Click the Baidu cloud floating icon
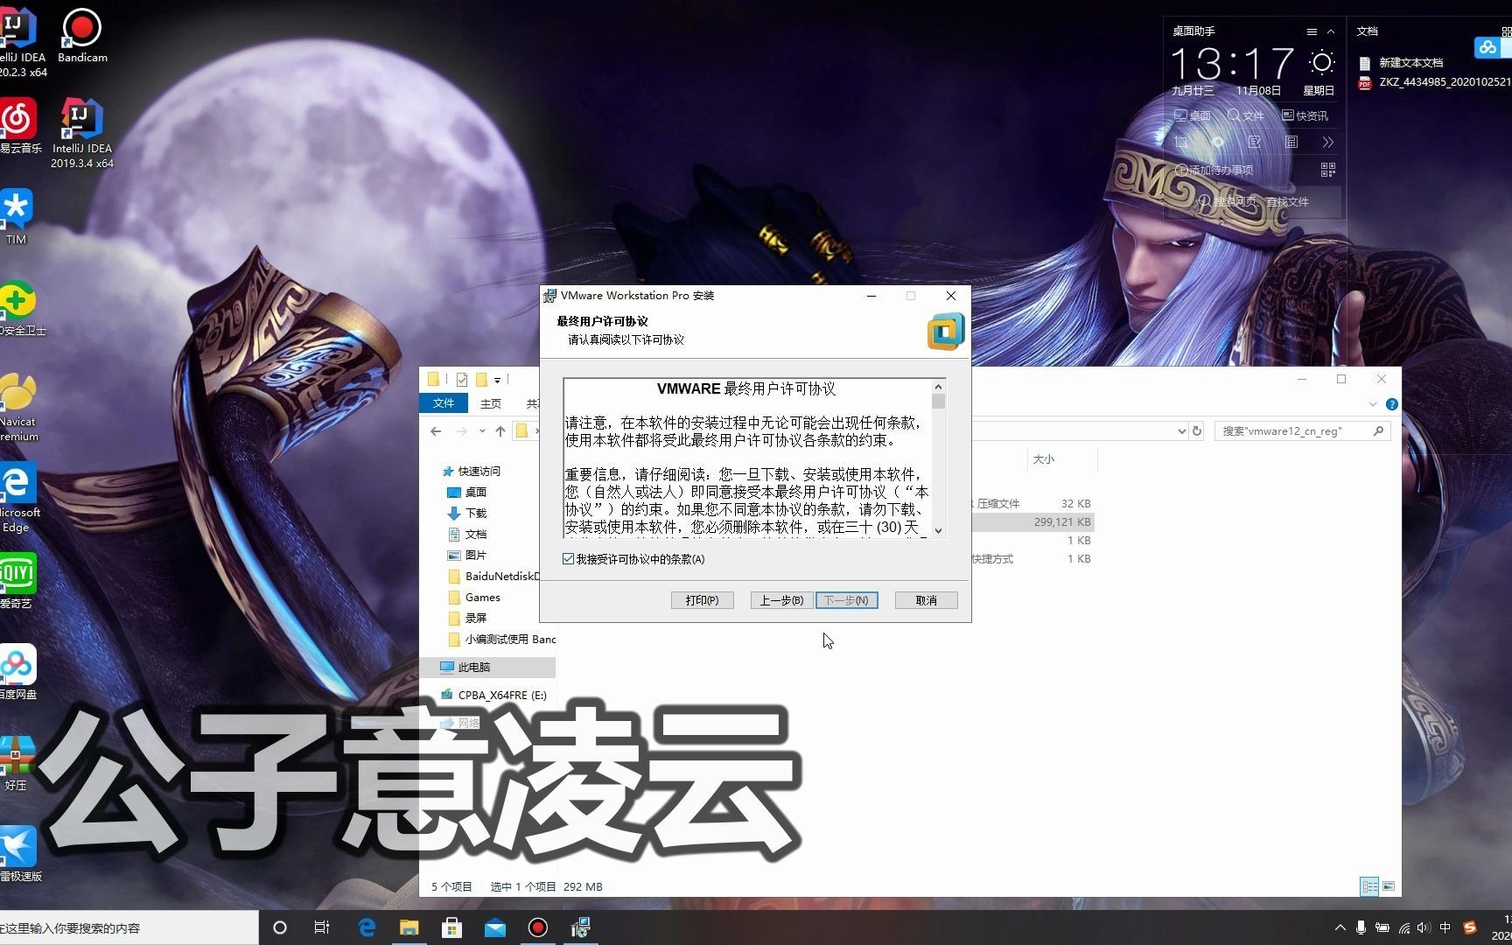 pos(1487,47)
